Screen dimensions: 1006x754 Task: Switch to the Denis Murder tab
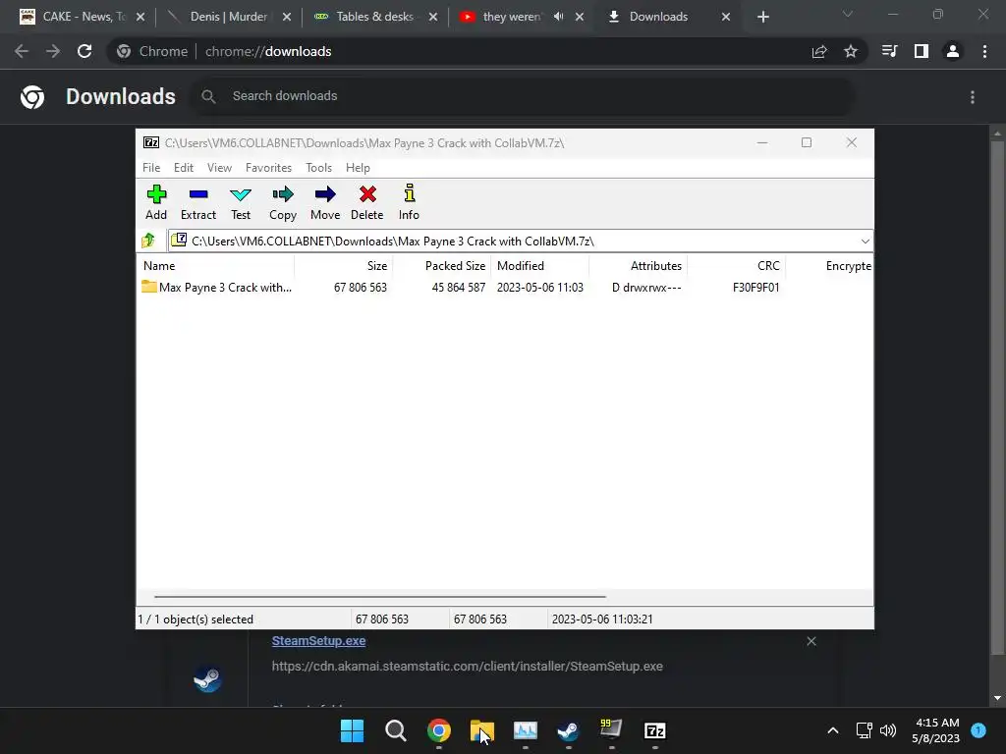[228, 17]
